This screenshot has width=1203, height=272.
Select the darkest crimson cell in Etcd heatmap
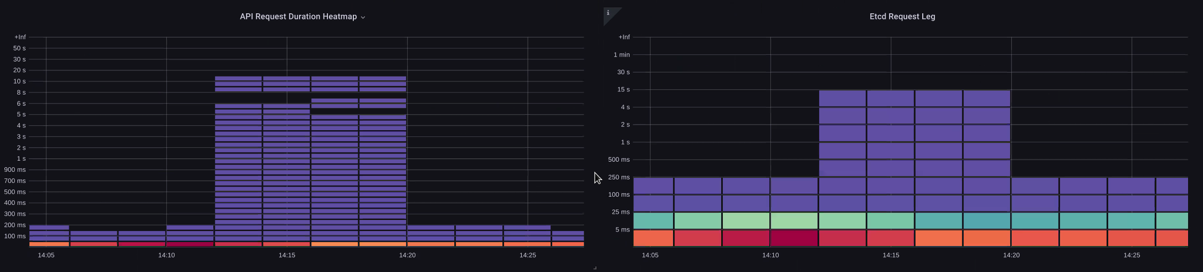[794, 238]
